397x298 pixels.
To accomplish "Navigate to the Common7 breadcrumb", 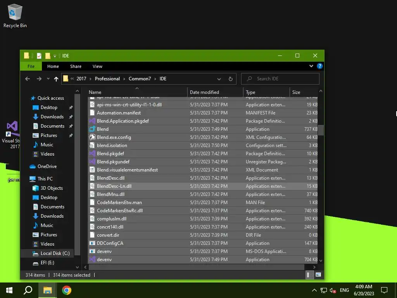I will [140, 79].
